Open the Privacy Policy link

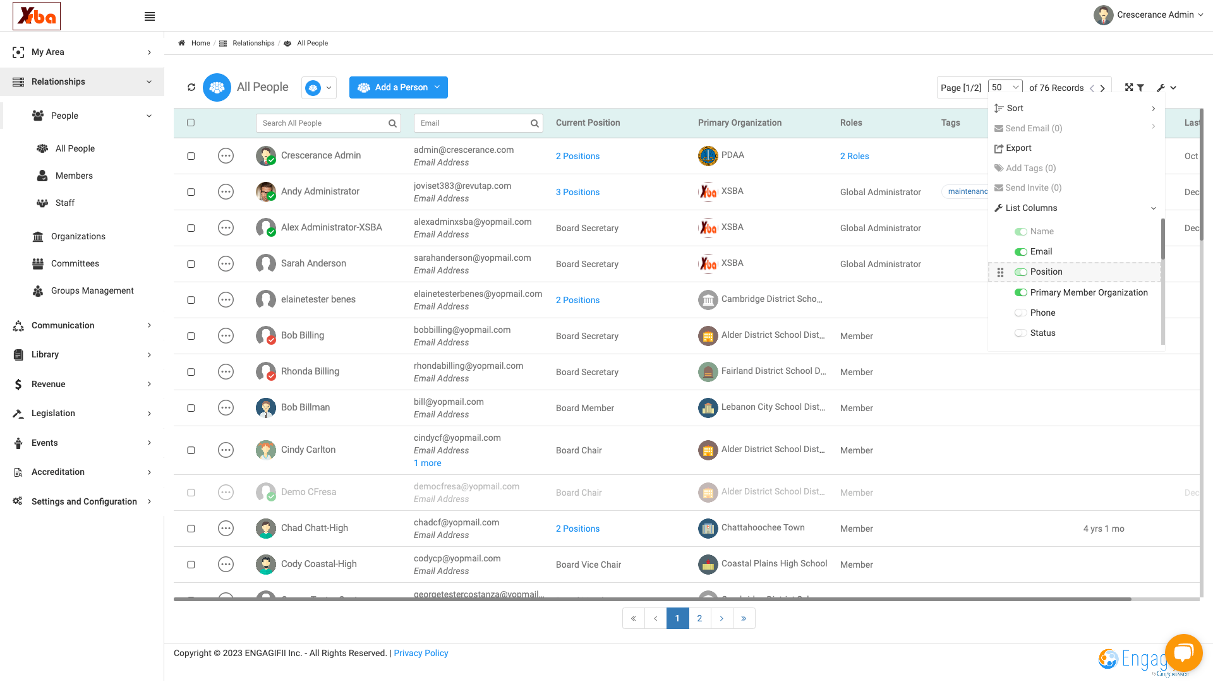pyautogui.click(x=421, y=653)
